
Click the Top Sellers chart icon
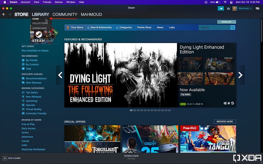(23, 92)
